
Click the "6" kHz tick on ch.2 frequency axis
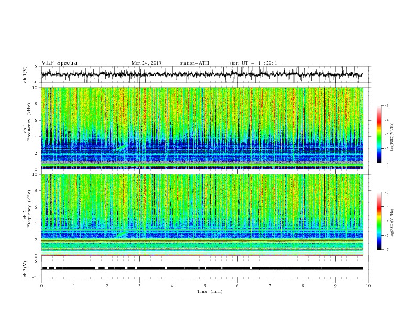(x=37, y=207)
